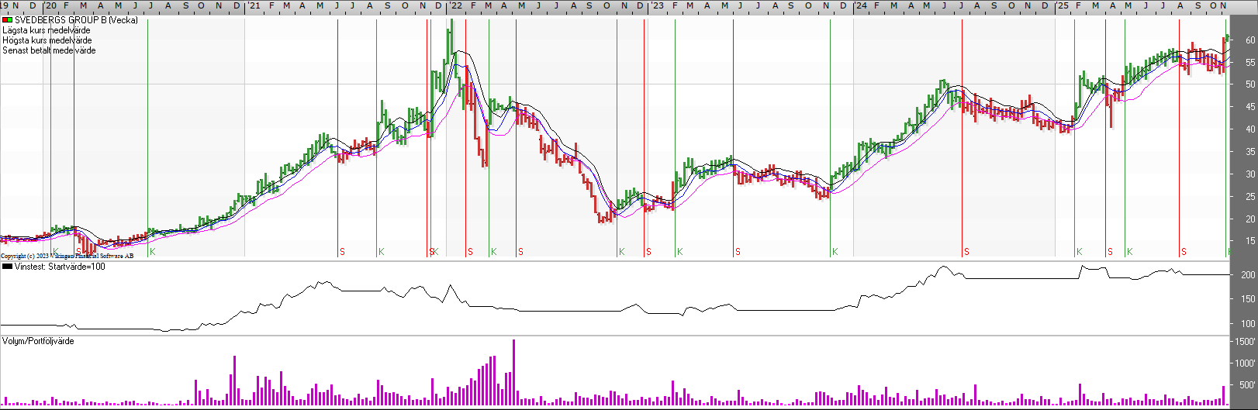Viewport: 1258px width, 410px height.
Task: Click the red S marker below mid-2024
Action: (x=966, y=252)
